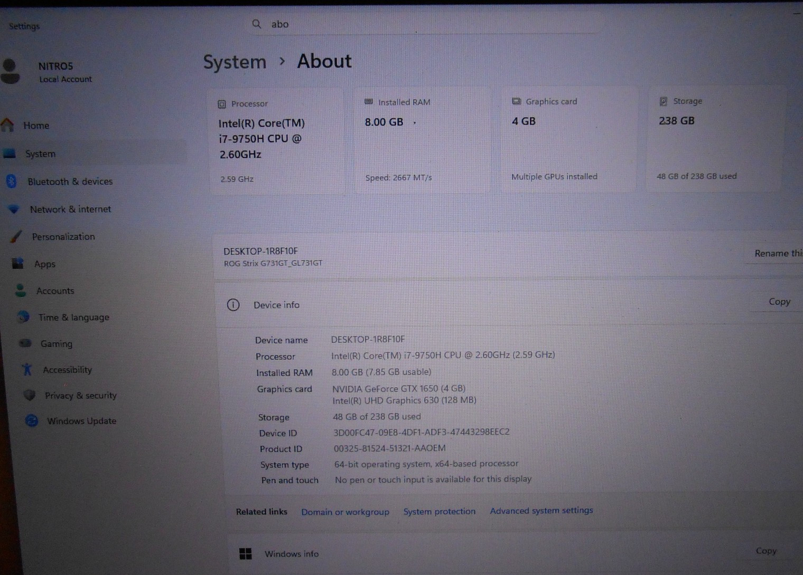Click NVIDIA GeForce GTX 1650 text
Viewport: 803px width, 575px height.
[398, 388]
